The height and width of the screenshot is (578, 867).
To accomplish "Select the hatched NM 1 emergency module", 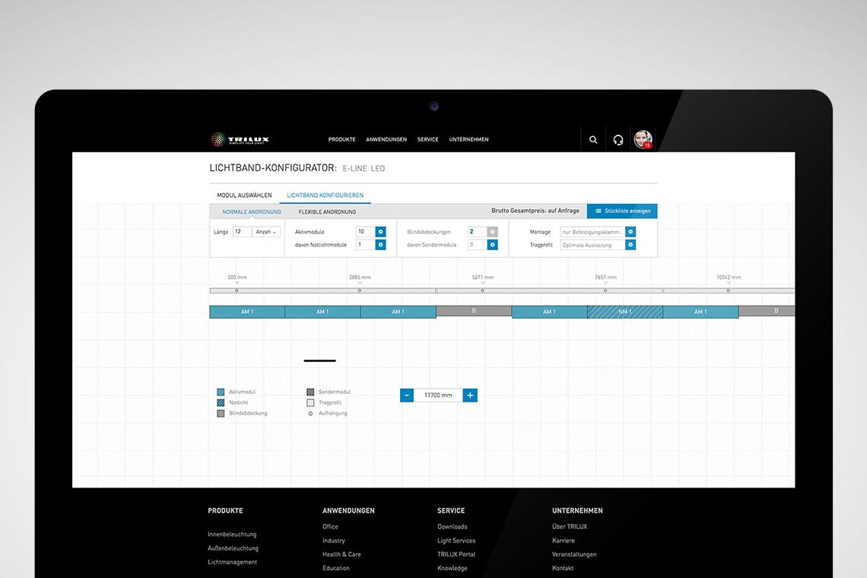I will coord(625,312).
